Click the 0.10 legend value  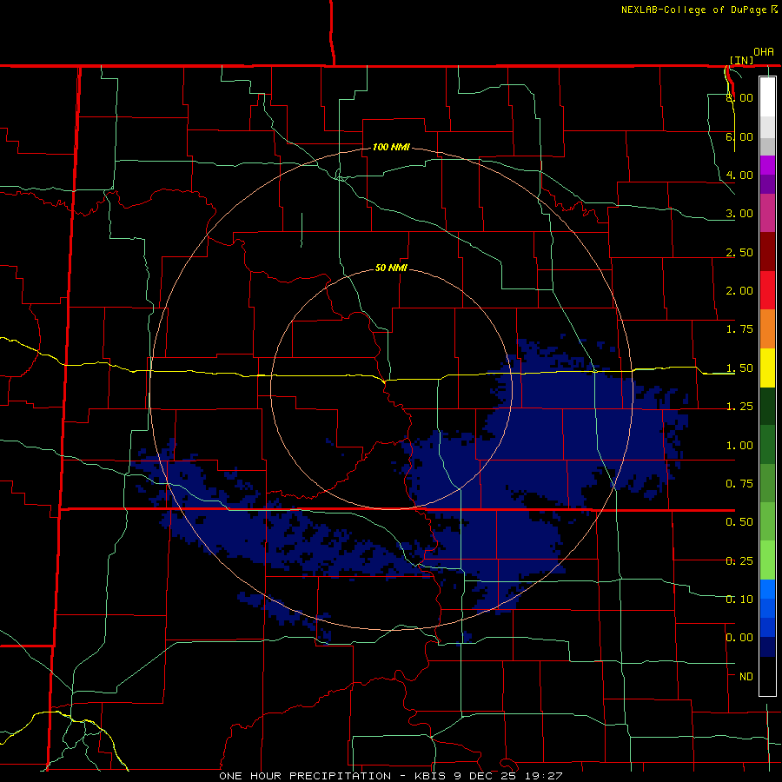[739, 600]
